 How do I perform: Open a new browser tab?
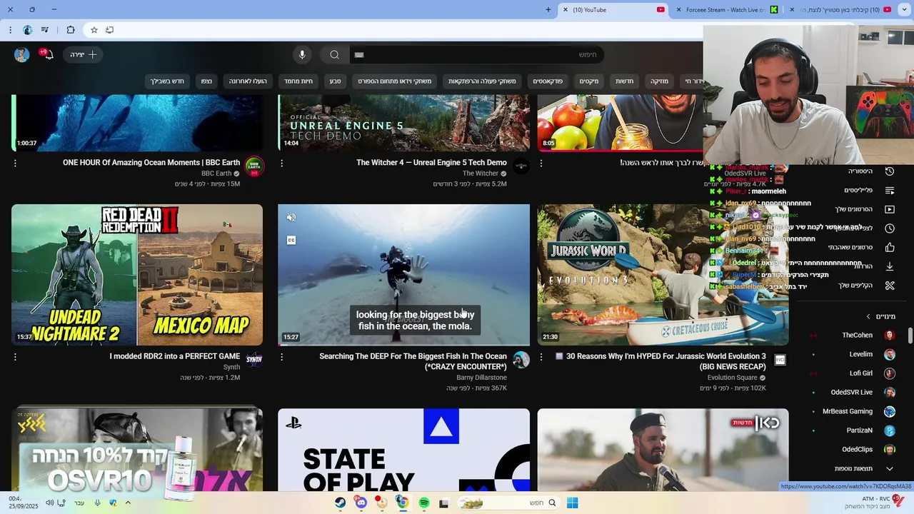pos(548,10)
